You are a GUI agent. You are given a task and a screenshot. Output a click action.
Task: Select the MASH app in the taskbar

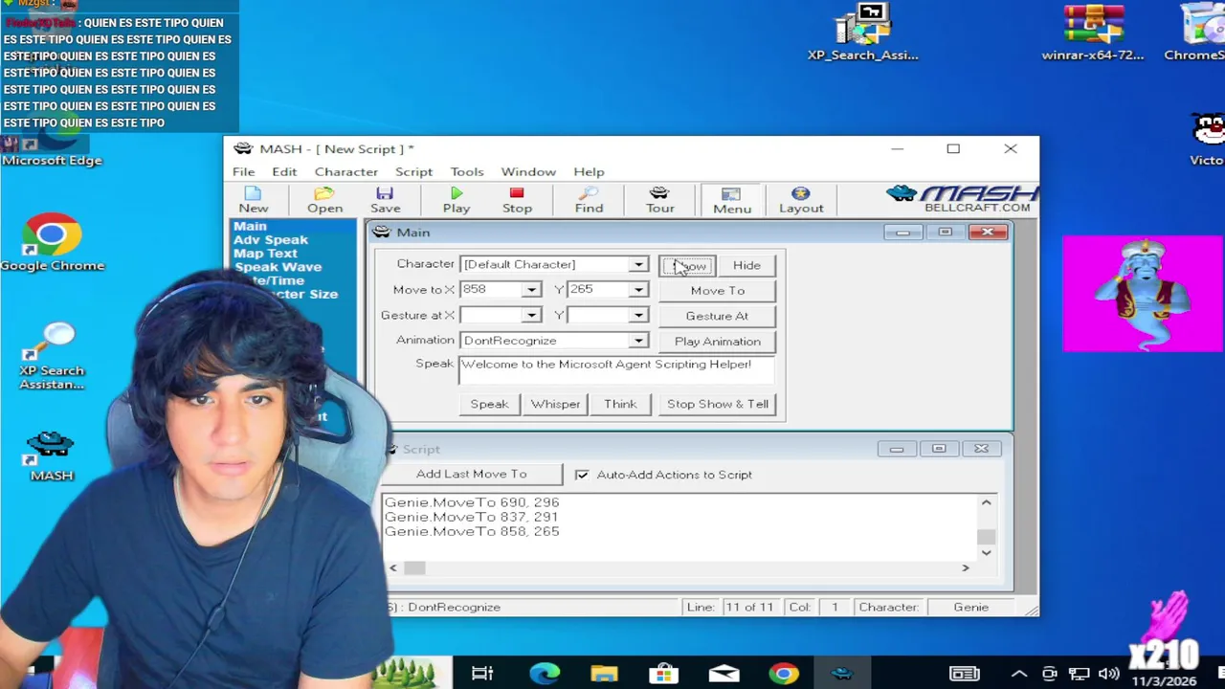coord(842,674)
